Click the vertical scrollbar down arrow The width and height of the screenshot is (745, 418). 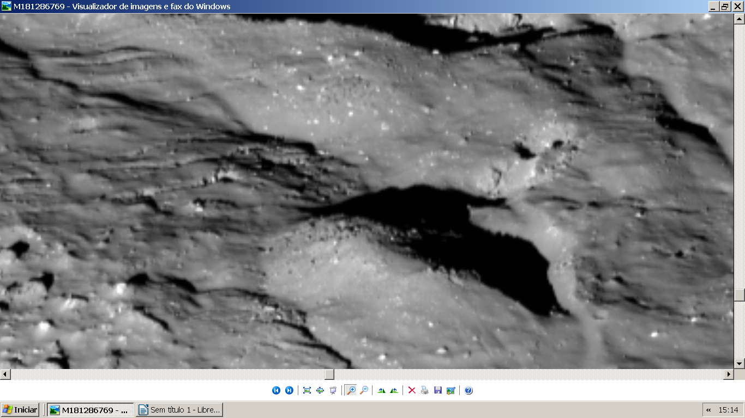pos(740,364)
